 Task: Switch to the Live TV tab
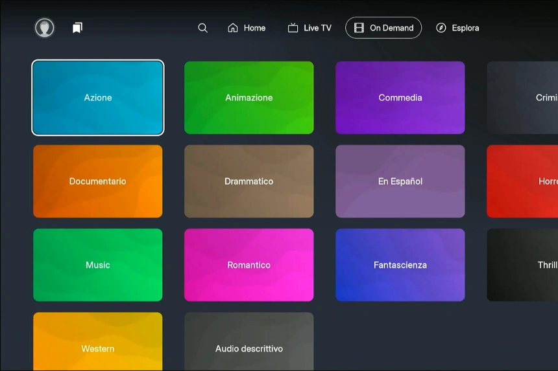pos(309,28)
